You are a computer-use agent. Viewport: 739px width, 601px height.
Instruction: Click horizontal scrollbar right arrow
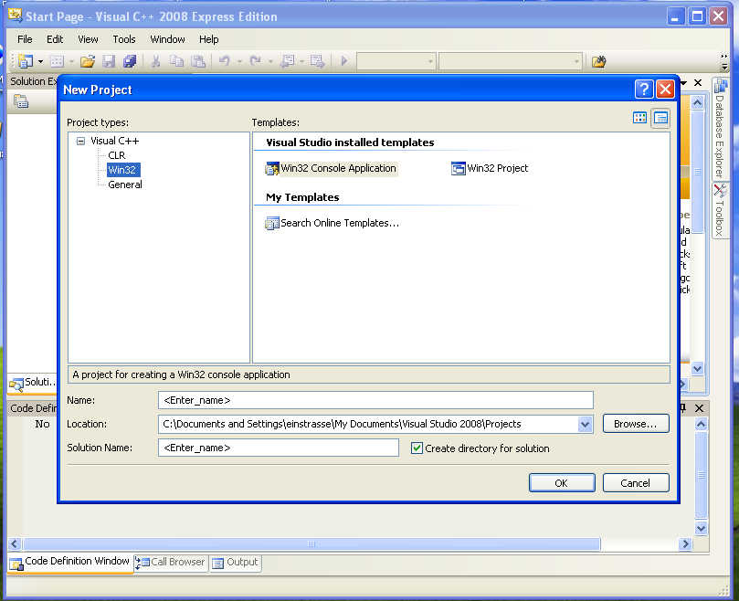click(x=685, y=544)
